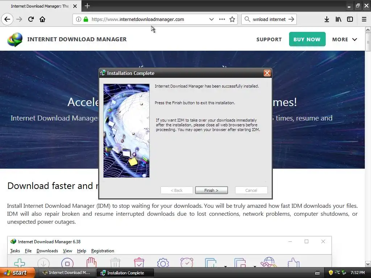This screenshot has width=371, height=278.
Task: Expand the Start Queue dropdown arrow
Action: click(x=225, y=266)
